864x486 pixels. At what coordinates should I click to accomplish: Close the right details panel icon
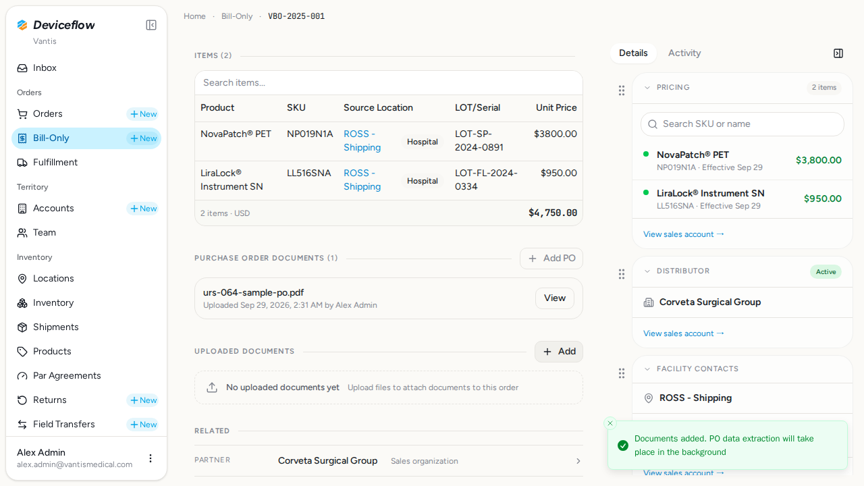tap(838, 53)
